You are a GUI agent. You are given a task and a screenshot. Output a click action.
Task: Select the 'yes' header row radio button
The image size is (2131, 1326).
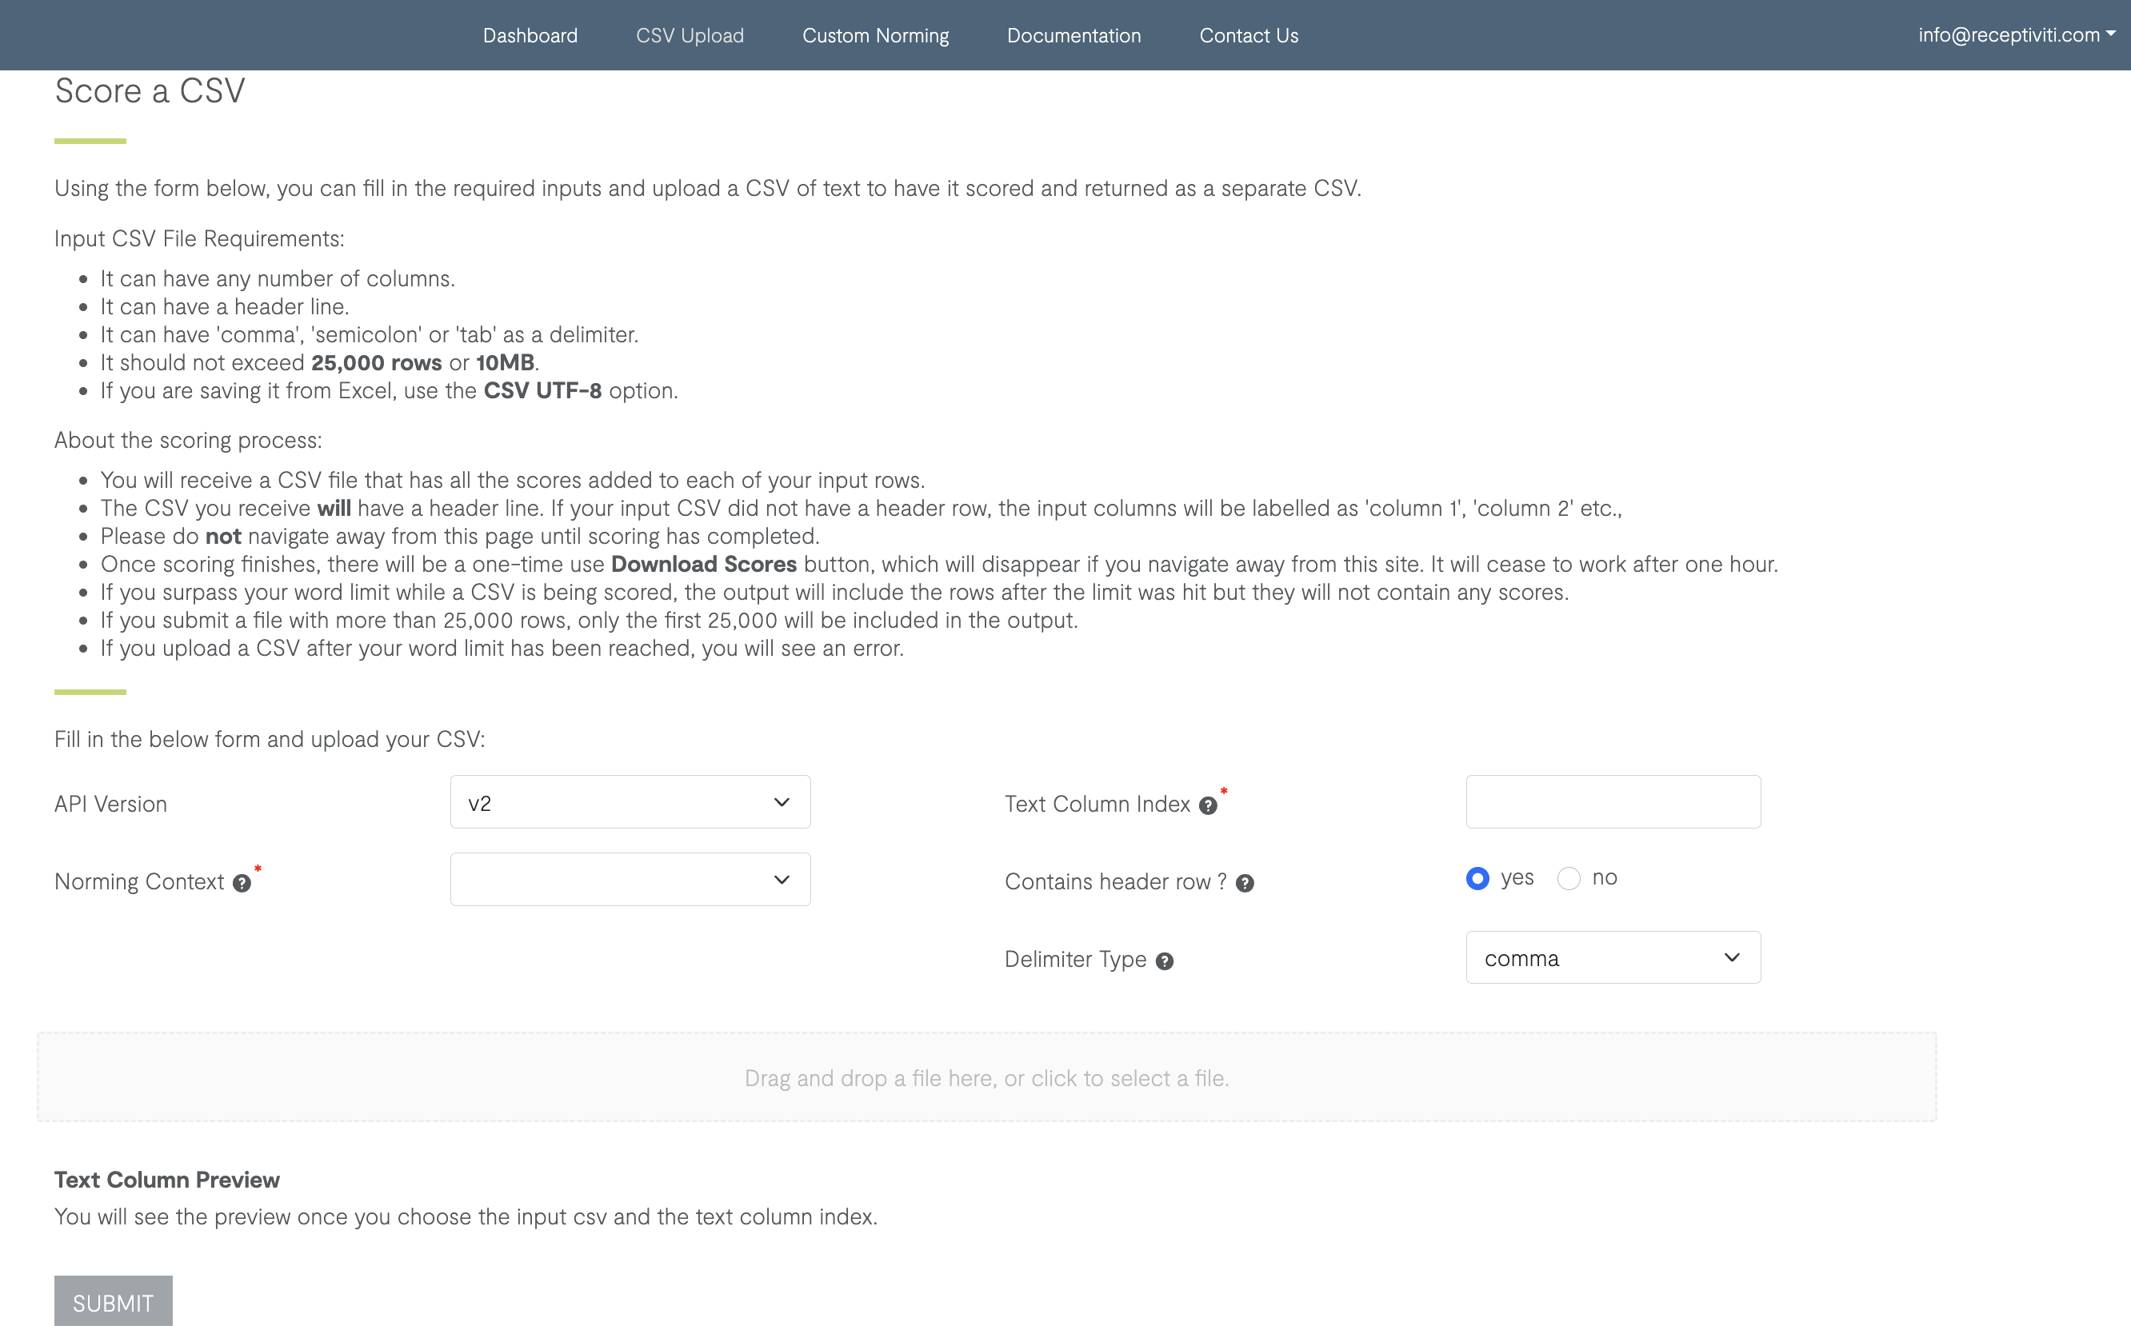[x=1477, y=878]
